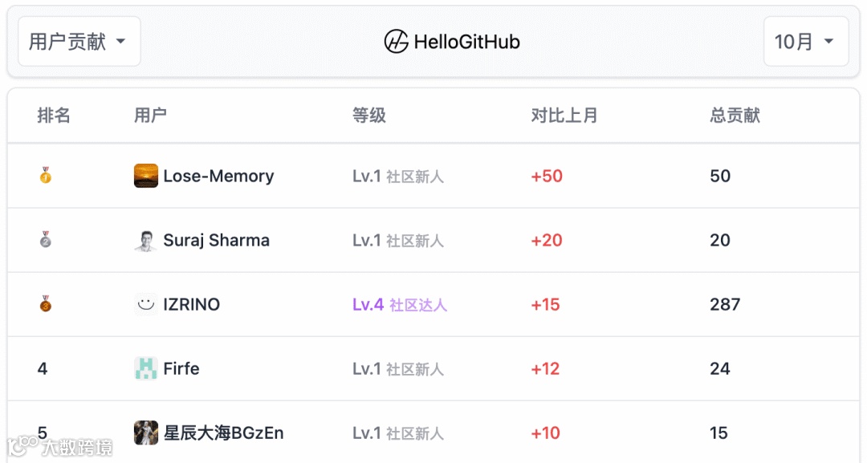Image resolution: width=867 pixels, height=463 pixels.
Task: Click the HelloGitHub title text
Action: click(x=466, y=42)
